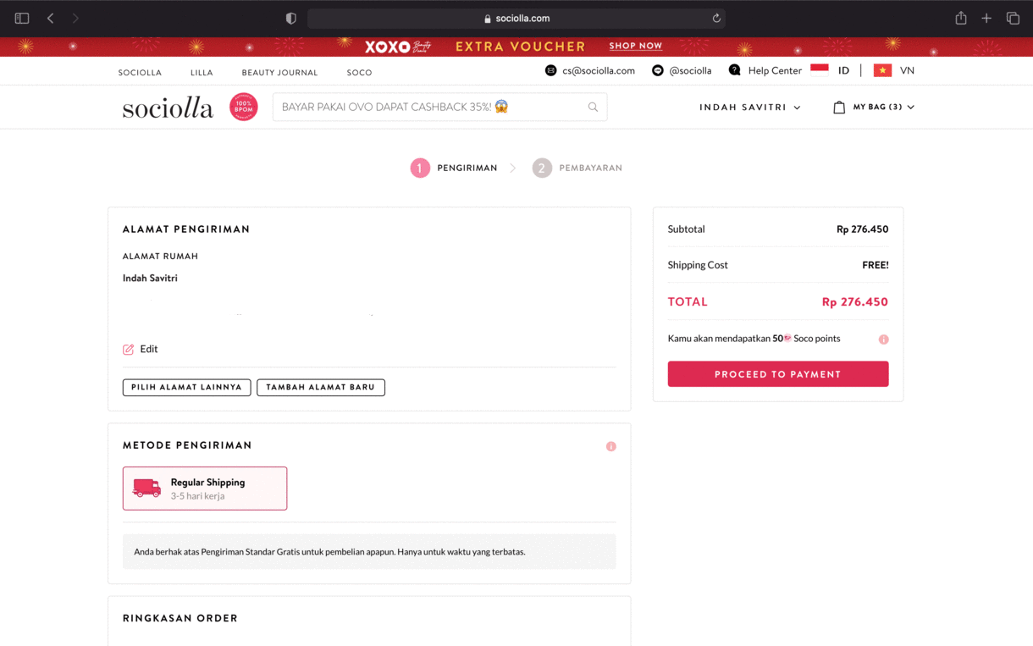Click the sociolla.com address bar
Viewport: 1033px width, 646px height.
(x=516, y=18)
